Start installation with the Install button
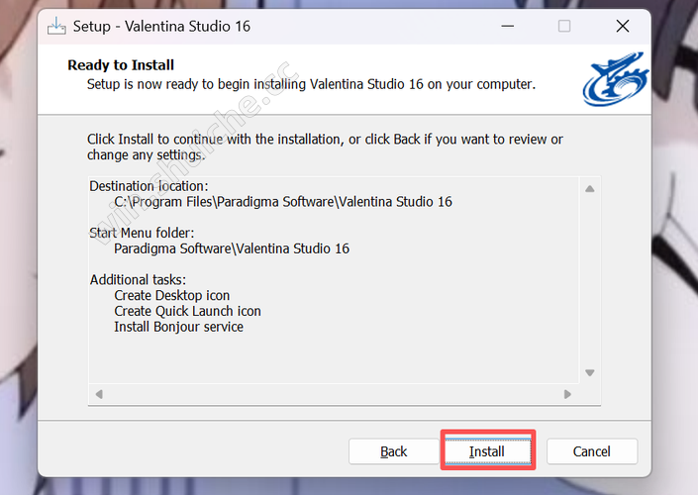Viewport: 698px width, 495px height. pos(487,451)
